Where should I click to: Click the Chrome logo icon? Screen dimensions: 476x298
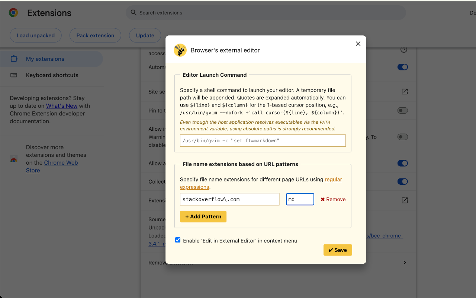(x=13, y=13)
